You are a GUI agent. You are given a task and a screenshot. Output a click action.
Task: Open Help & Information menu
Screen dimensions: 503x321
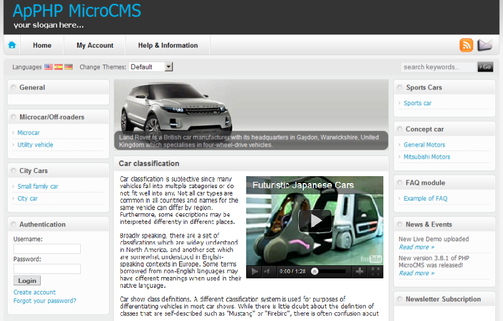pyautogui.click(x=168, y=45)
